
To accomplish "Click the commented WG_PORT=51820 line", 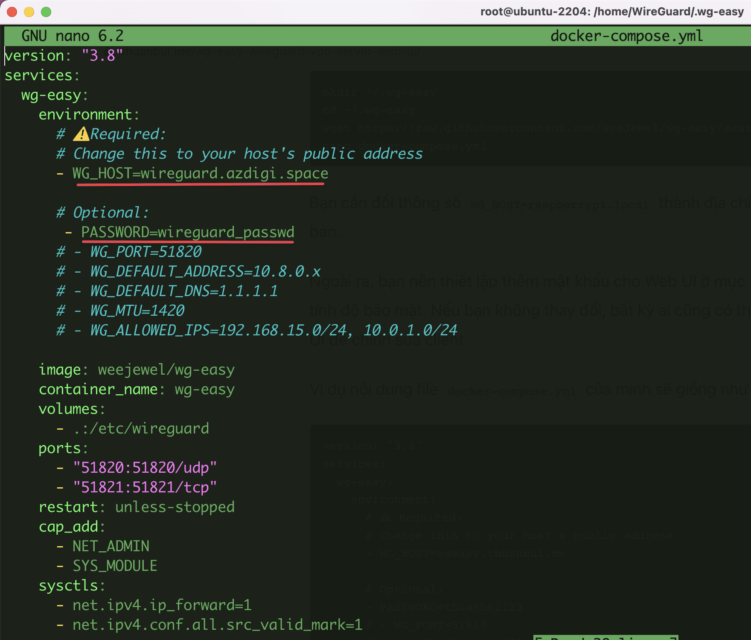I will tap(128, 252).
